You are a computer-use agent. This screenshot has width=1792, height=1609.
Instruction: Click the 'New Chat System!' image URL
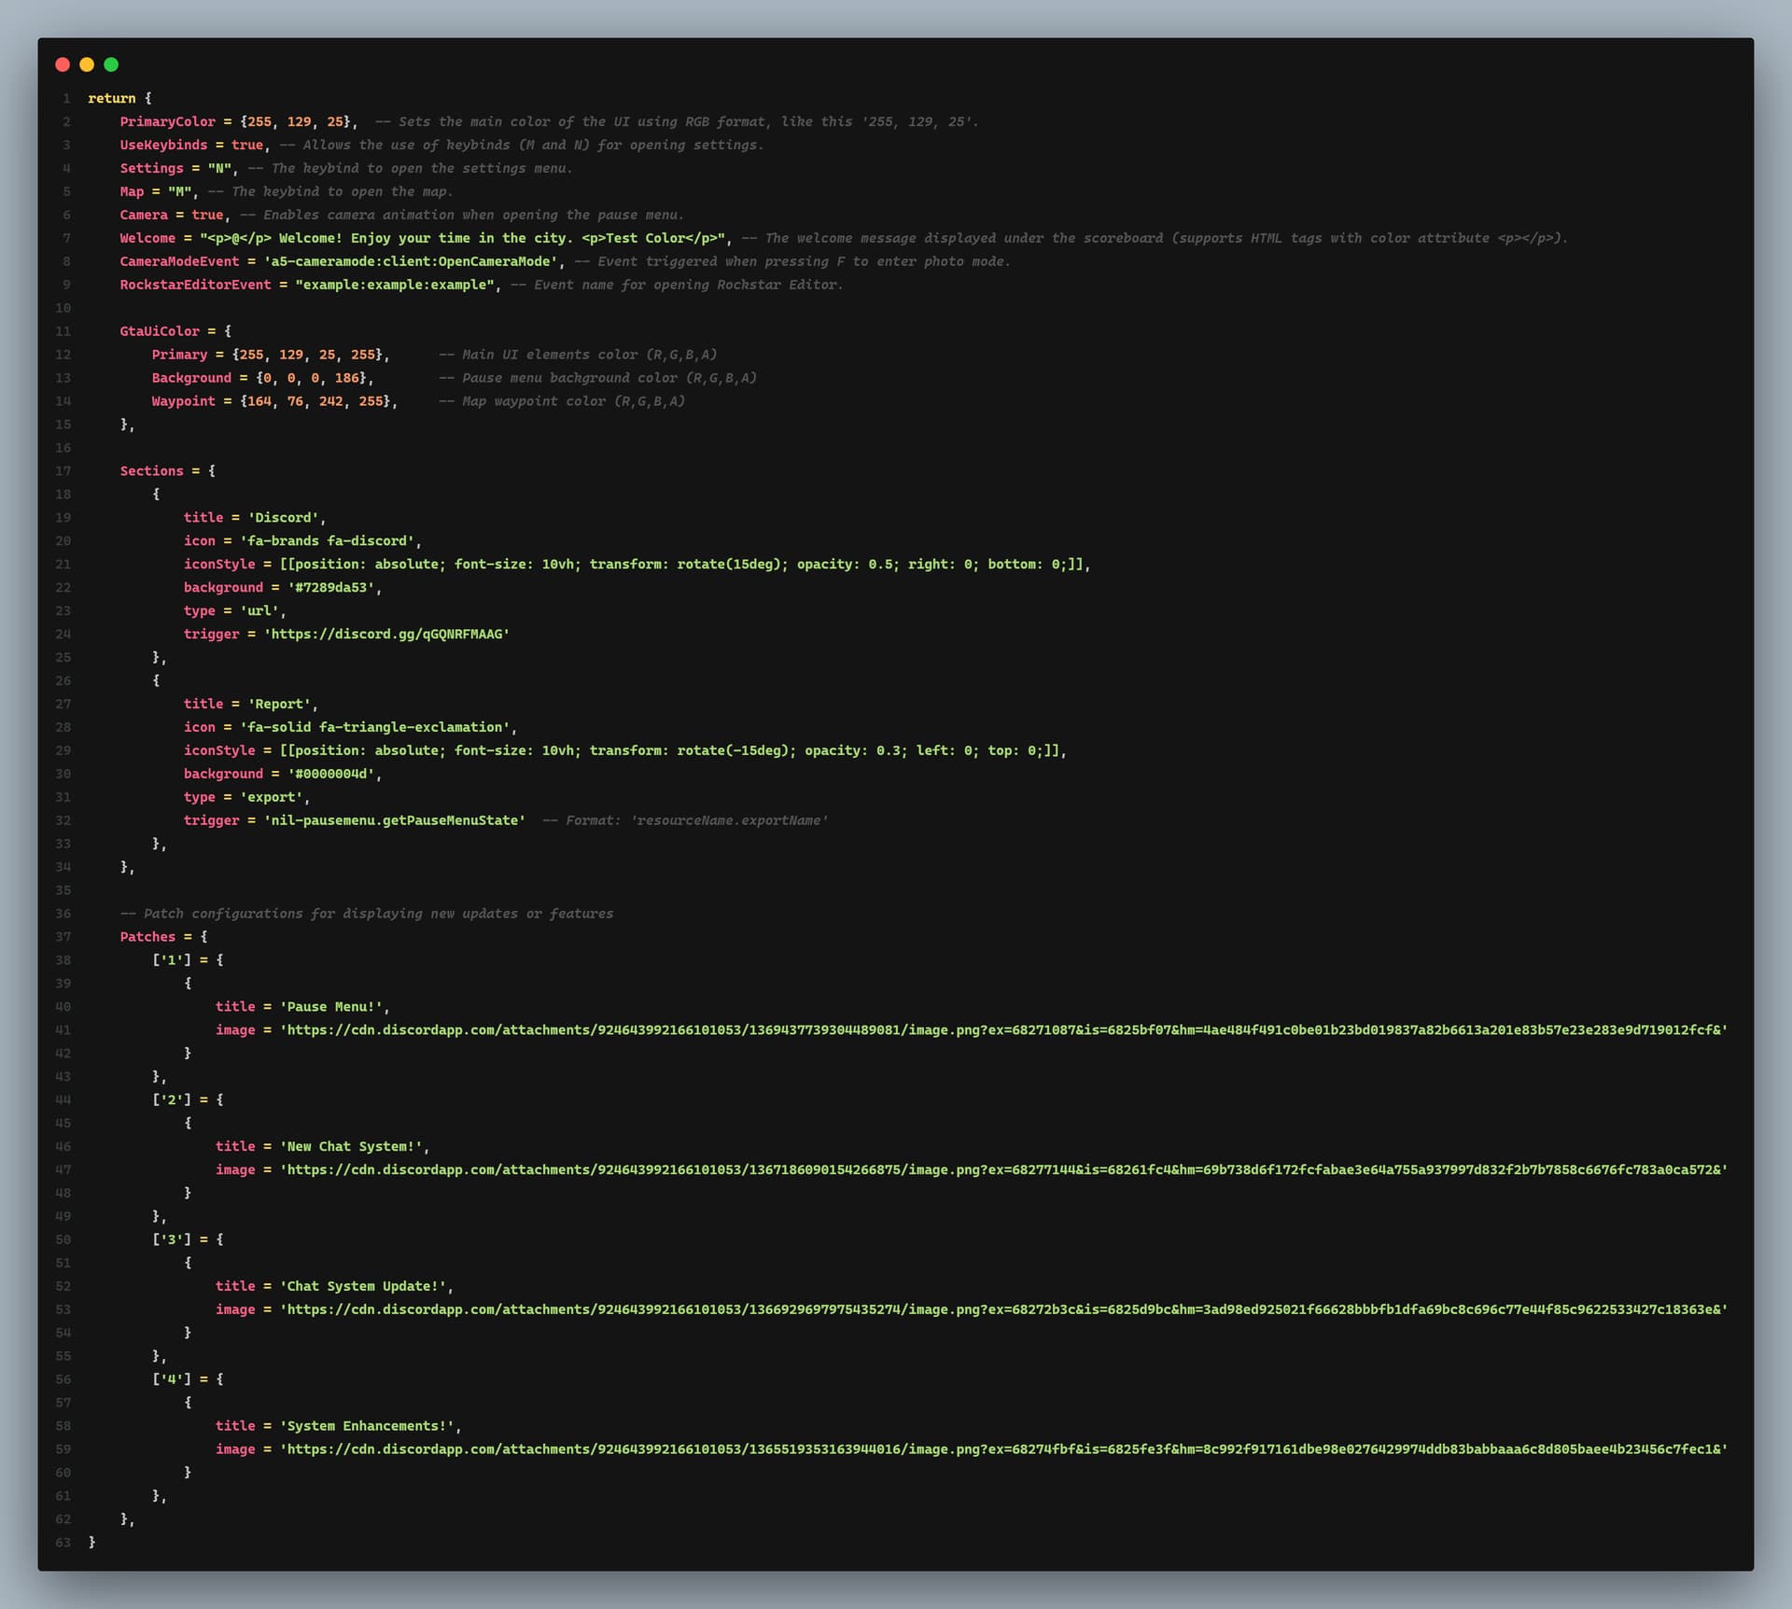pos(1003,1170)
